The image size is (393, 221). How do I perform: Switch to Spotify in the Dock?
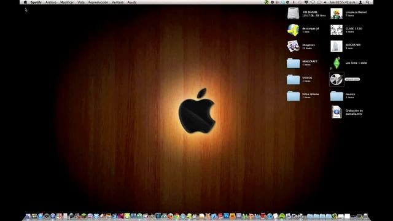282,215
